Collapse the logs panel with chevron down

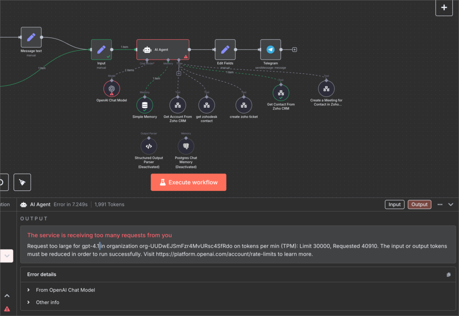point(451,205)
